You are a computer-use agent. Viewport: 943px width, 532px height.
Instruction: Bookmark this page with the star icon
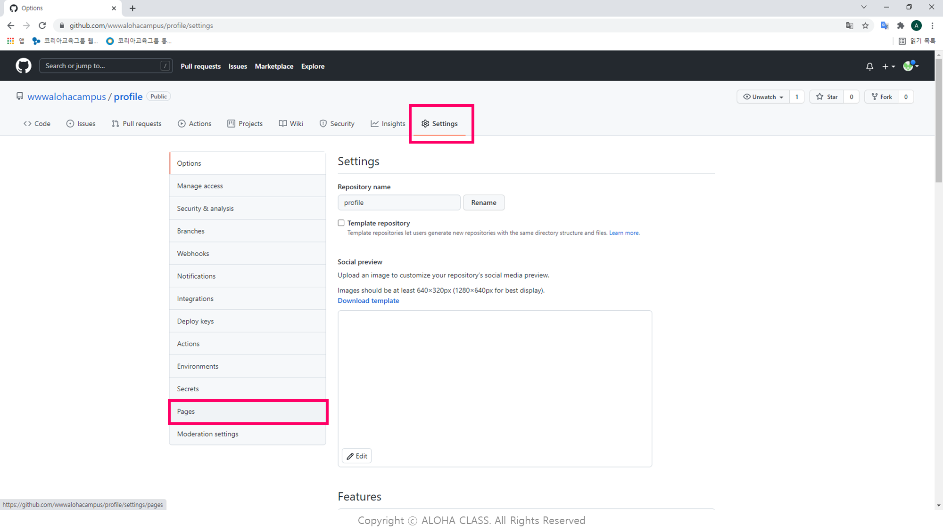(x=865, y=25)
